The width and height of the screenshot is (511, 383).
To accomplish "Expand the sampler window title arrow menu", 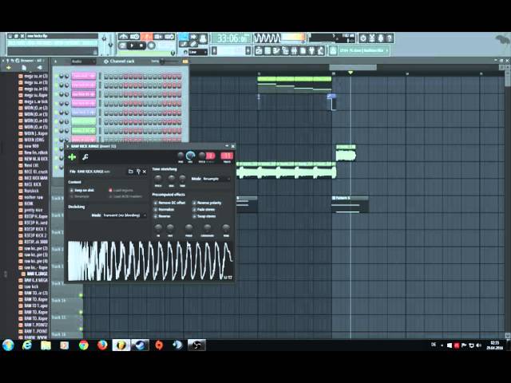I will 68,147.
